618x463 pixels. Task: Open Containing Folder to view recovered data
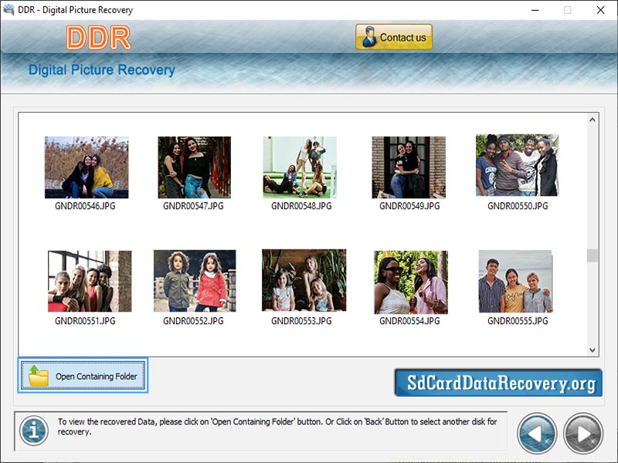click(x=82, y=377)
